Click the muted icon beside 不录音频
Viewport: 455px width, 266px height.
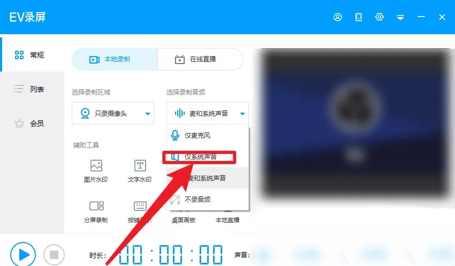pos(175,200)
